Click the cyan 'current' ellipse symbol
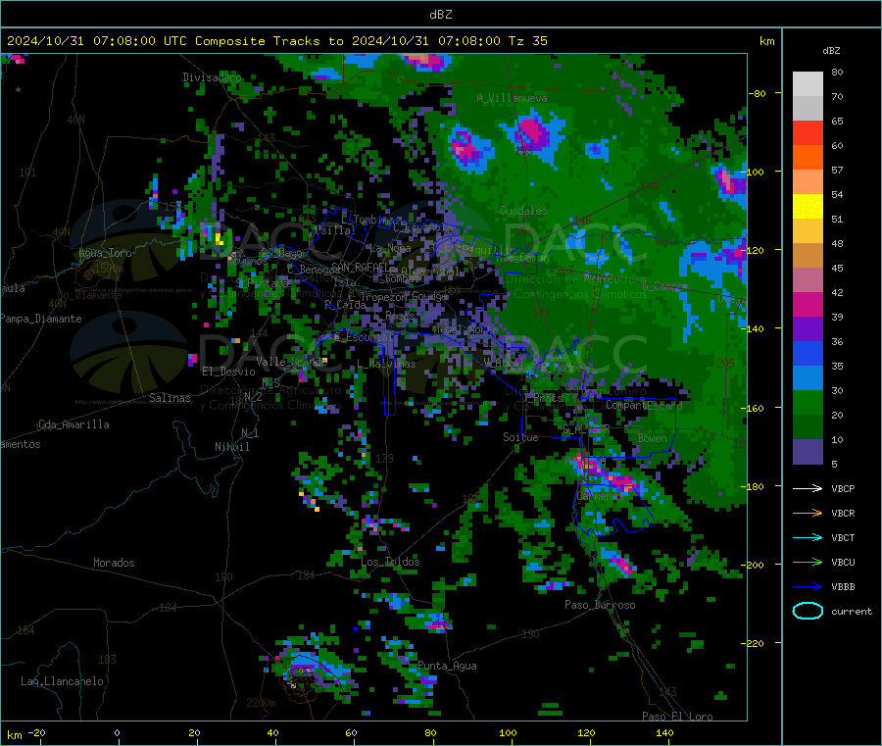882x746 pixels. 808,611
